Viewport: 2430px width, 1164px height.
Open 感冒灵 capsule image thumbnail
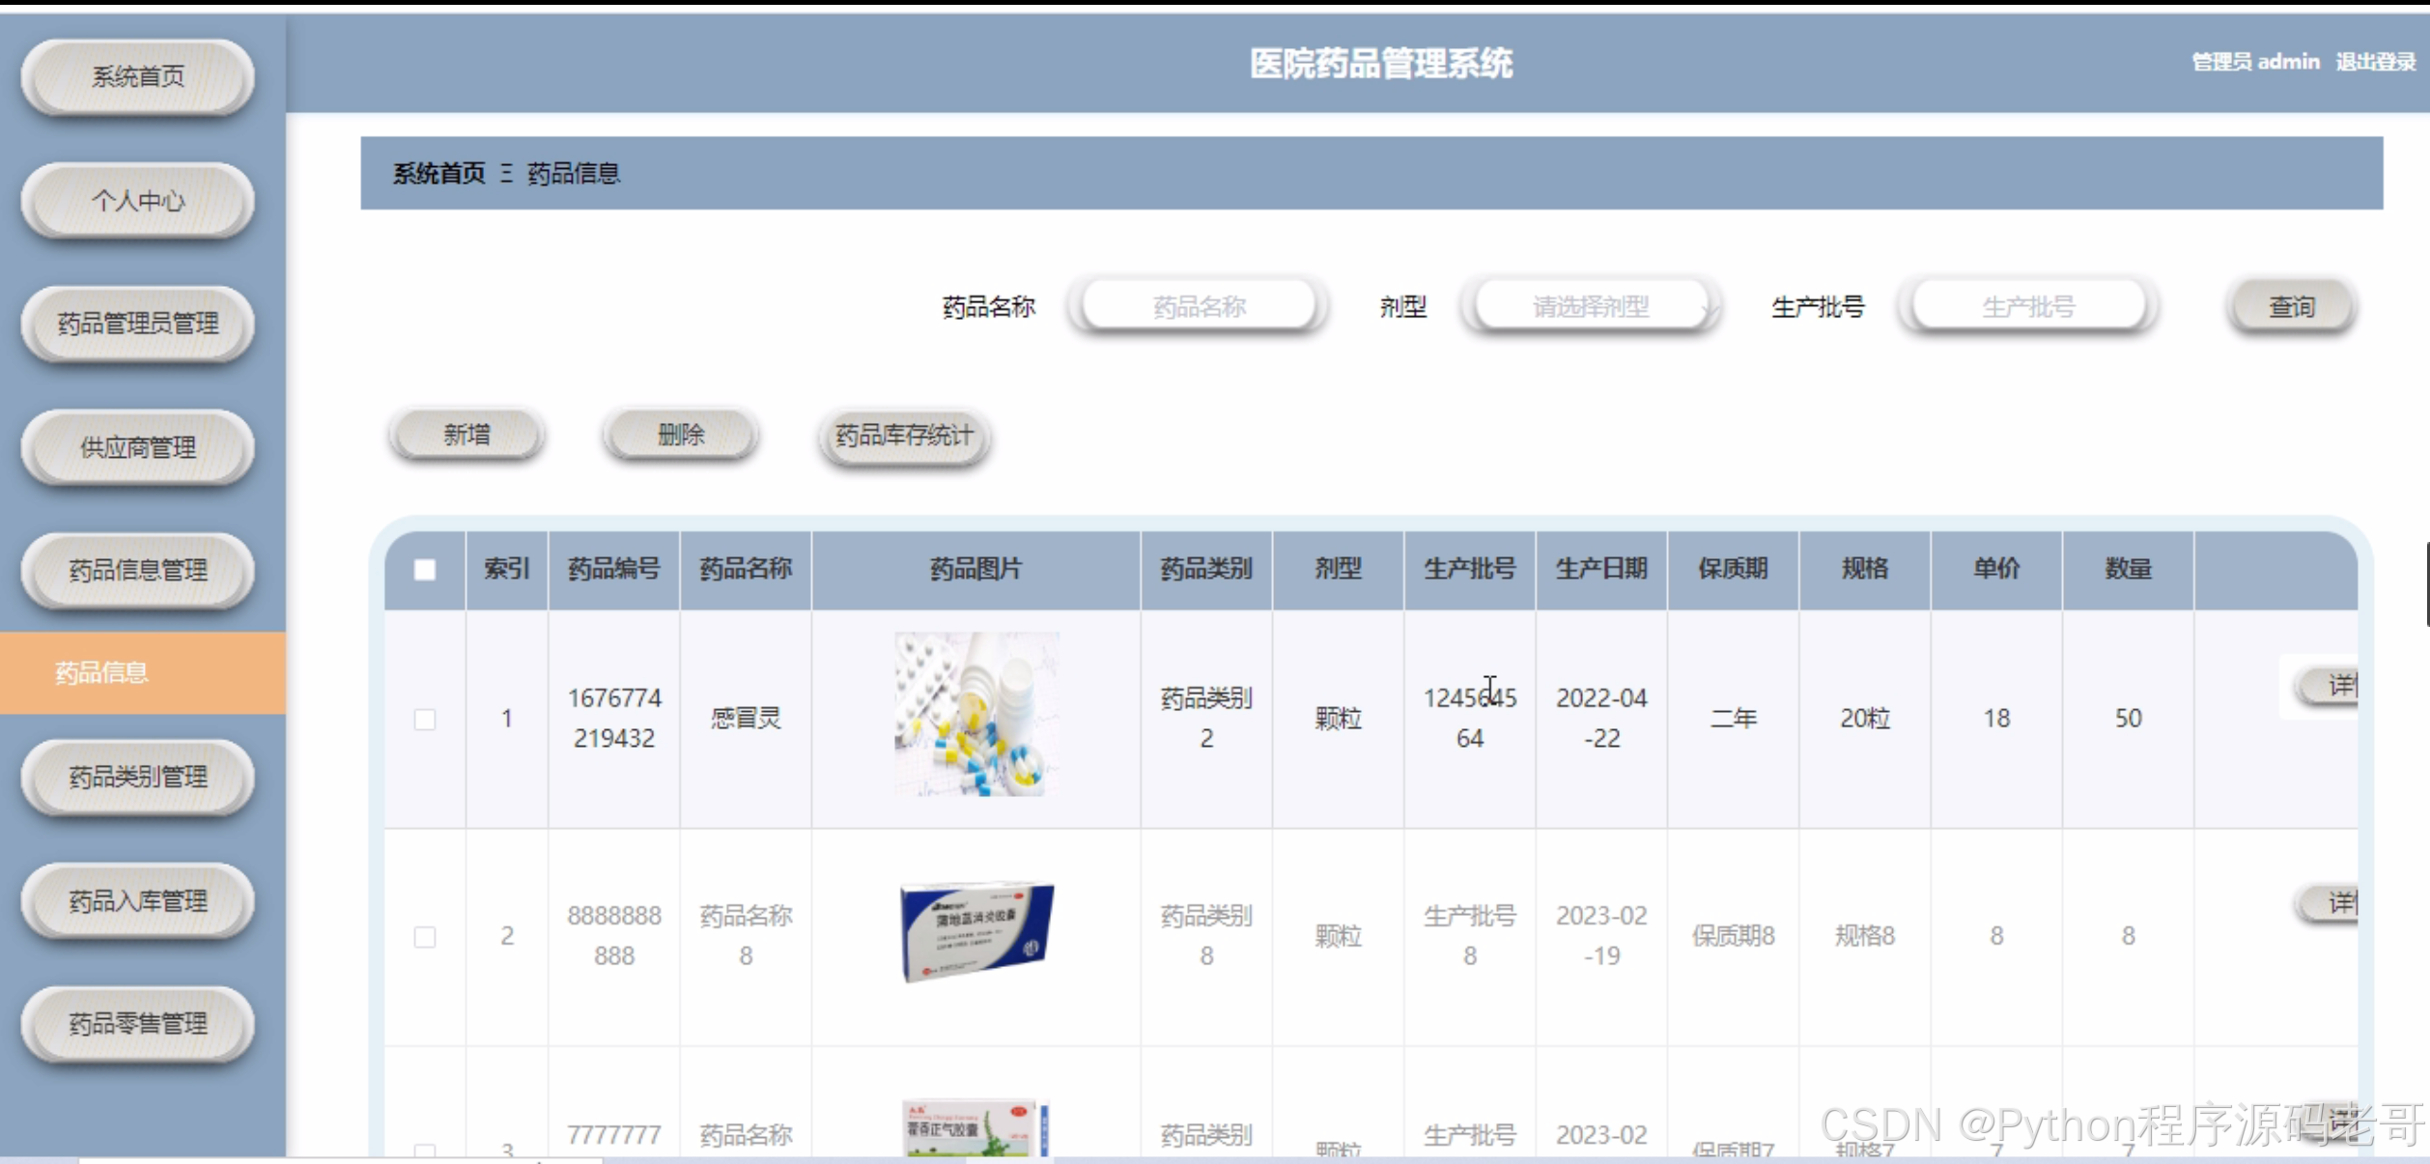point(976,715)
